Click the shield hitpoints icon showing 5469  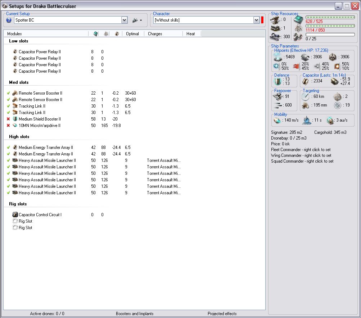point(277,56)
